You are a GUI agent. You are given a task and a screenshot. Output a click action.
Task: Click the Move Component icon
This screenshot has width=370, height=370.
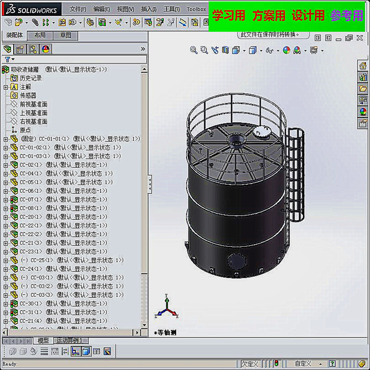(x=73, y=22)
